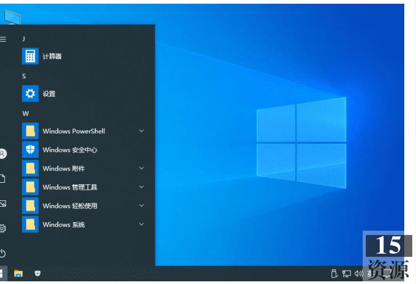This screenshot has width=416, height=284.
Task: Click the USB safely remove tray icon
Action: (x=334, y=273)
